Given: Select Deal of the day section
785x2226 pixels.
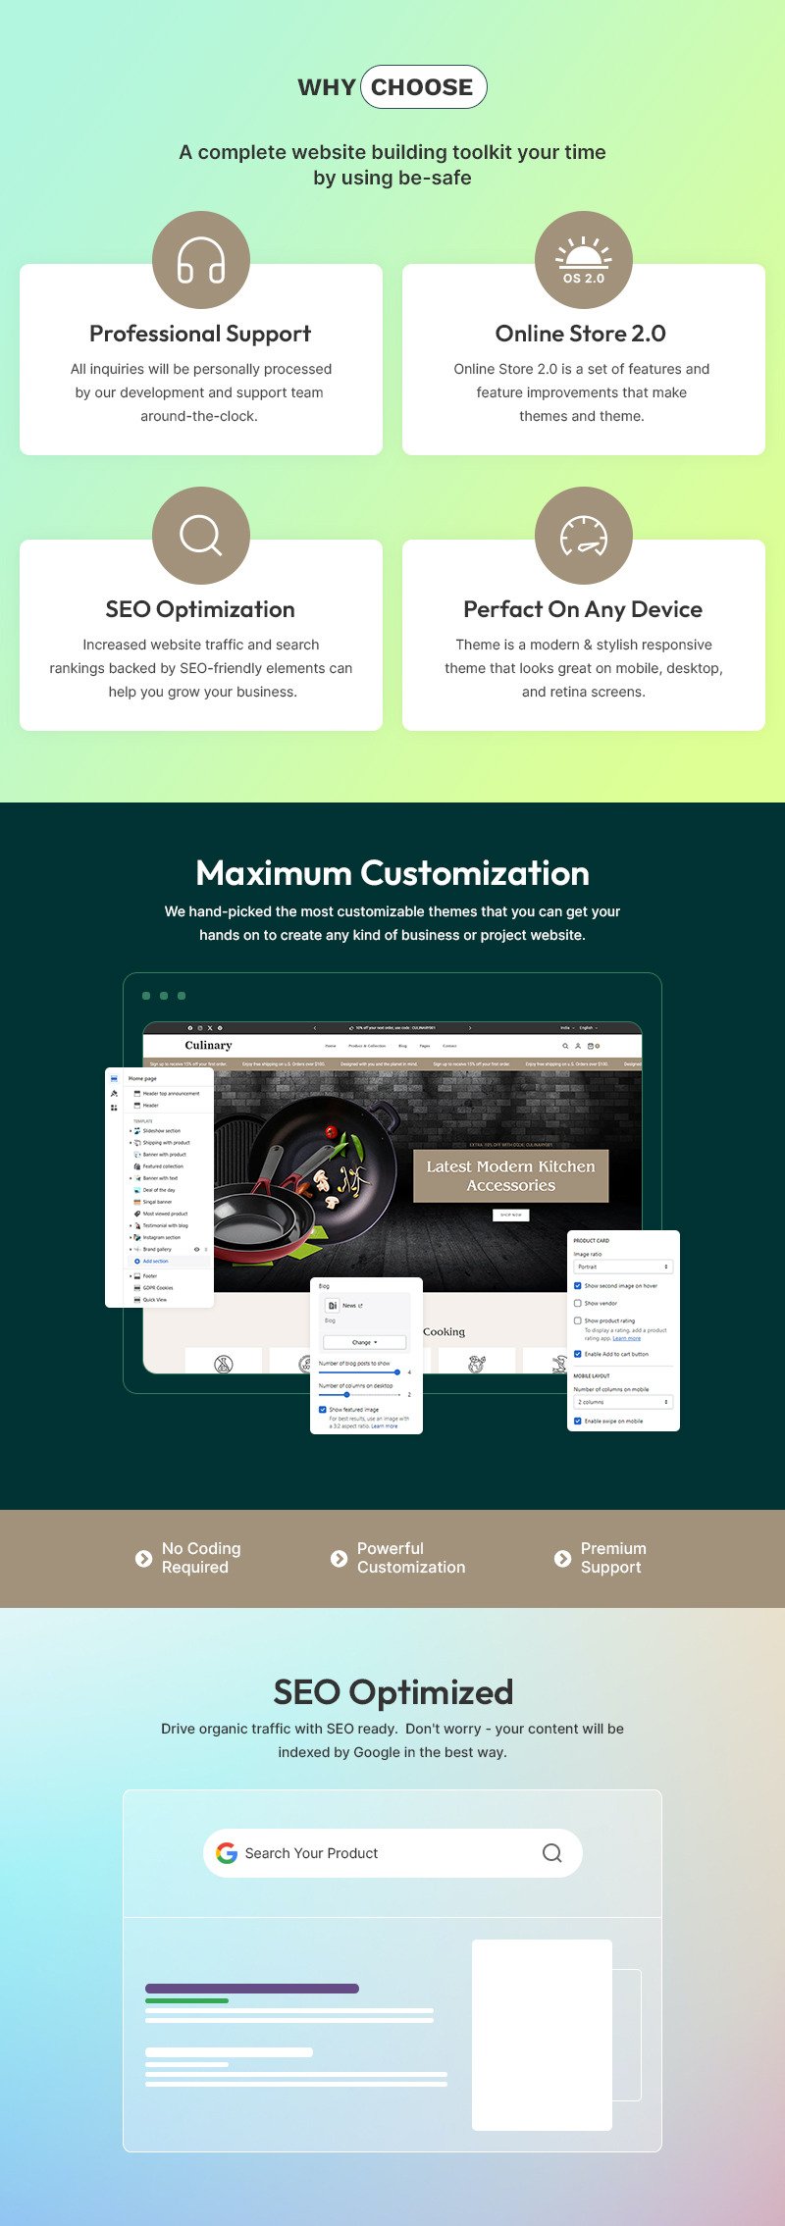Looking at the screenshot, I should [x=159, y=1190].
